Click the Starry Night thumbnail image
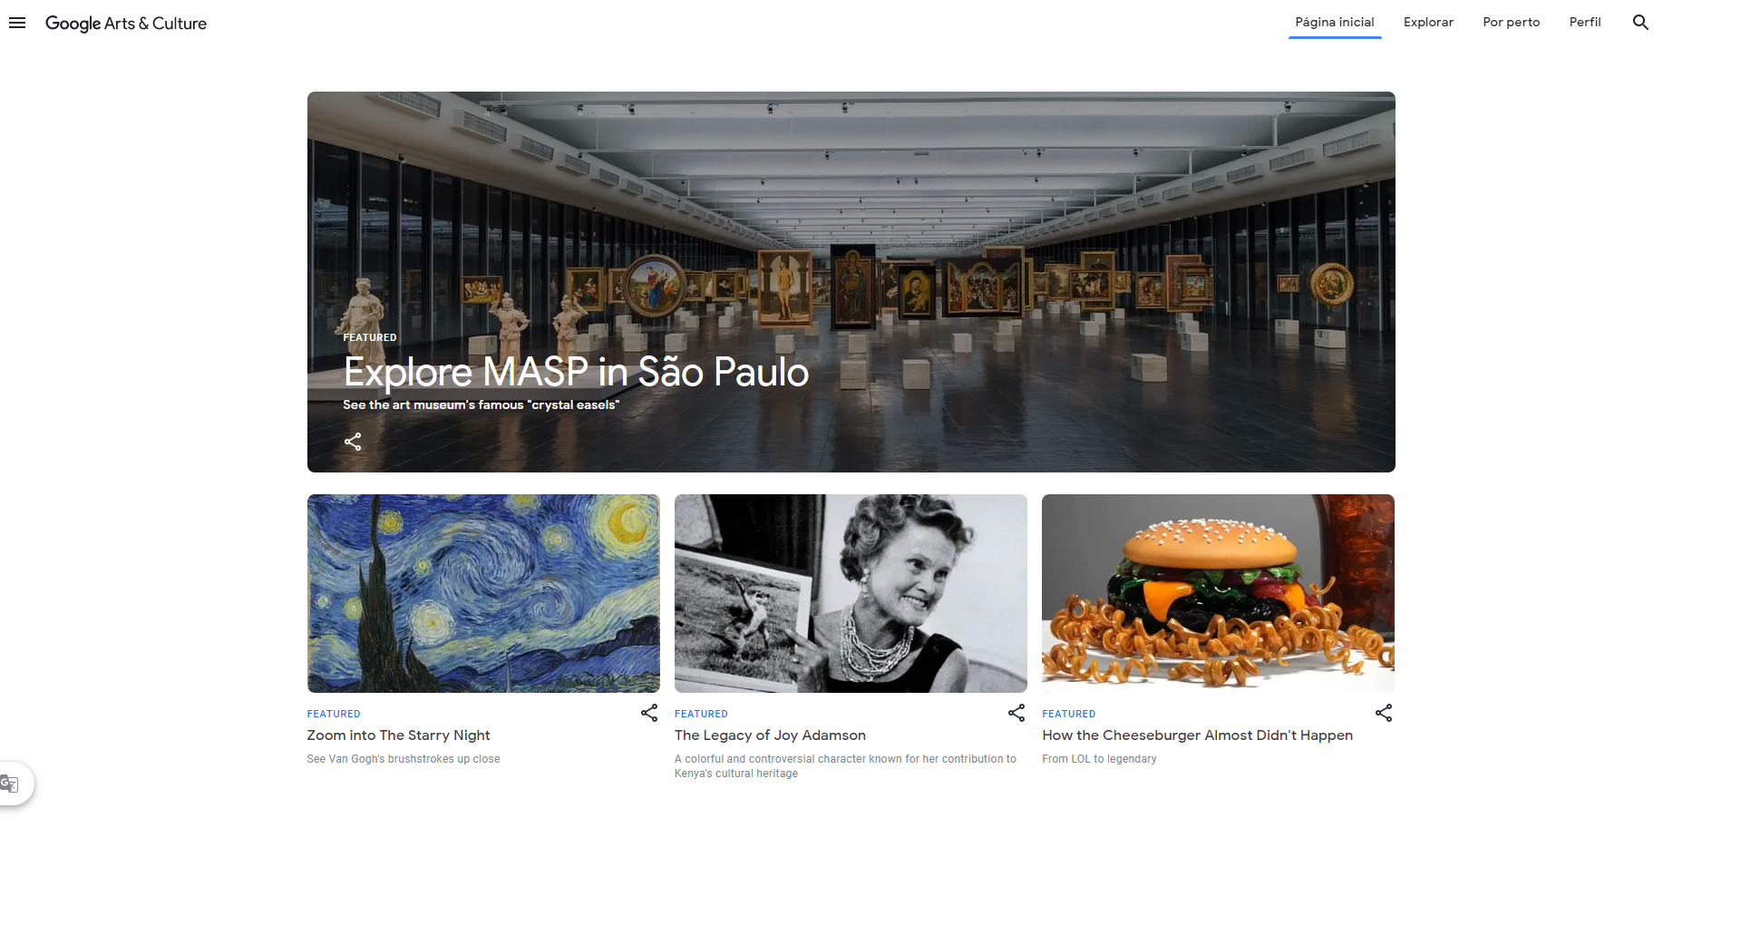 click(483, 593)
